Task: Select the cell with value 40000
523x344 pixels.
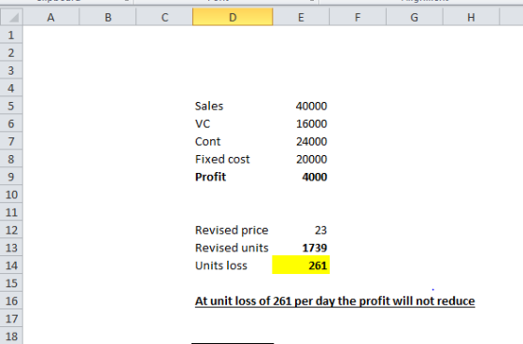Action: (301, 106)
